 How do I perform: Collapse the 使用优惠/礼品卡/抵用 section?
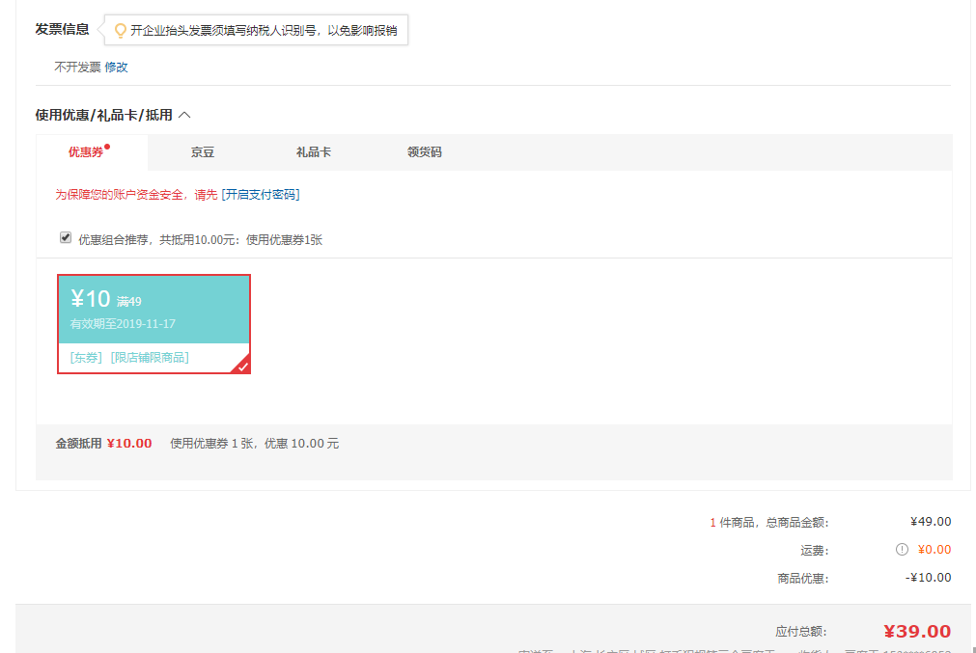tap(184, 115)
